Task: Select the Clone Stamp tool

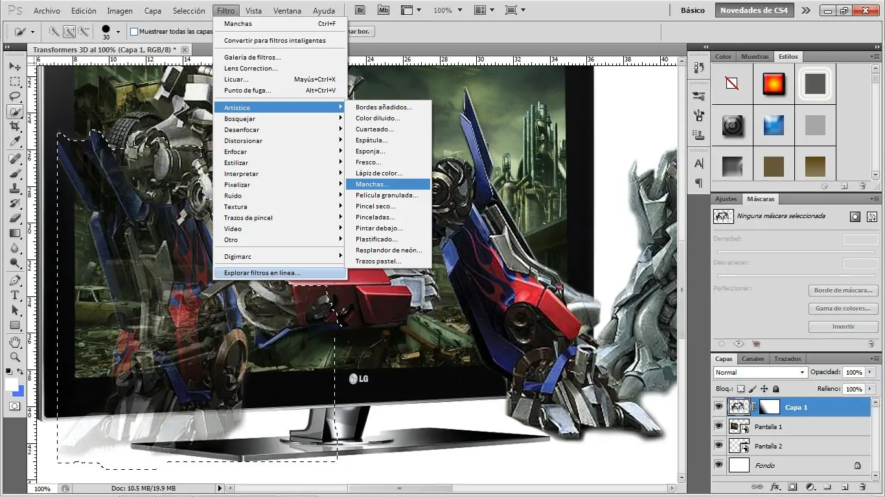Action: coord(15,188)
